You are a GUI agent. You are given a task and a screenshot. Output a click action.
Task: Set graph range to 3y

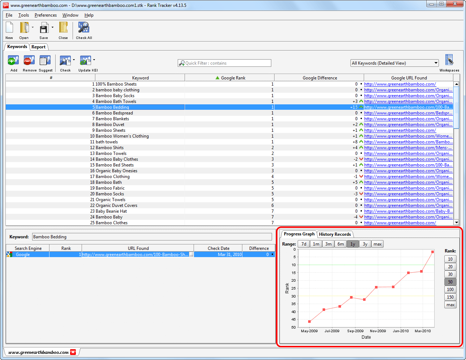coord(365,244)
